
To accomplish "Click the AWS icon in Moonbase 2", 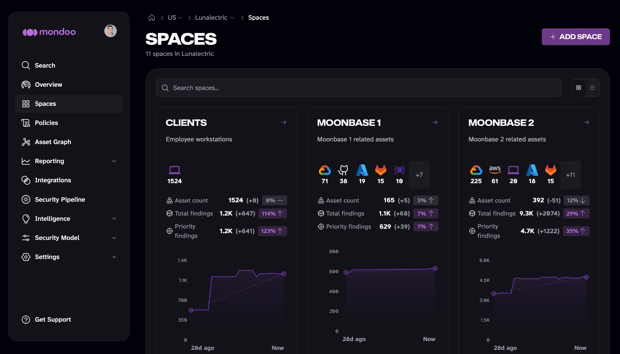I will click(x=495, y=170).
